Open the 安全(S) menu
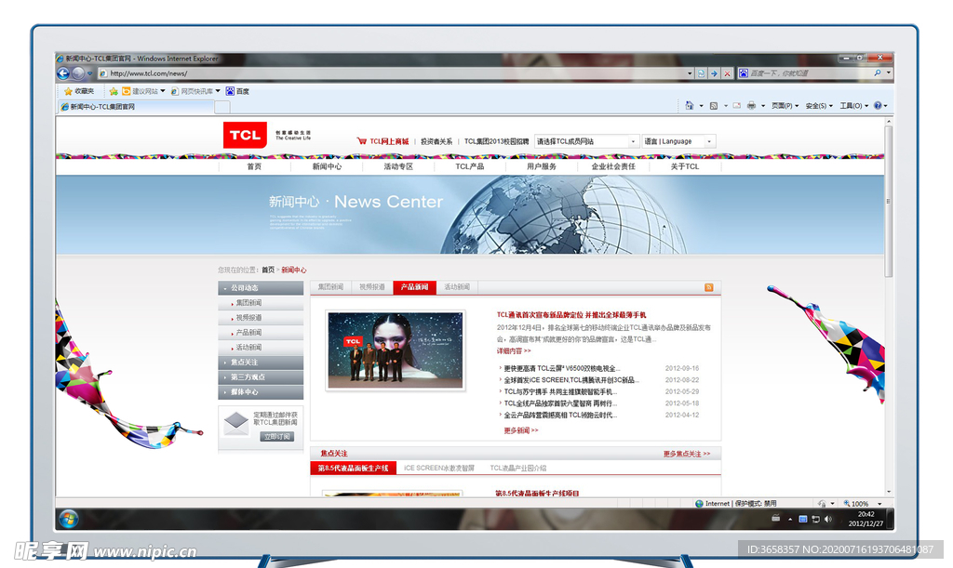Viewport: 953px width, 568px height. pos(819,106)
